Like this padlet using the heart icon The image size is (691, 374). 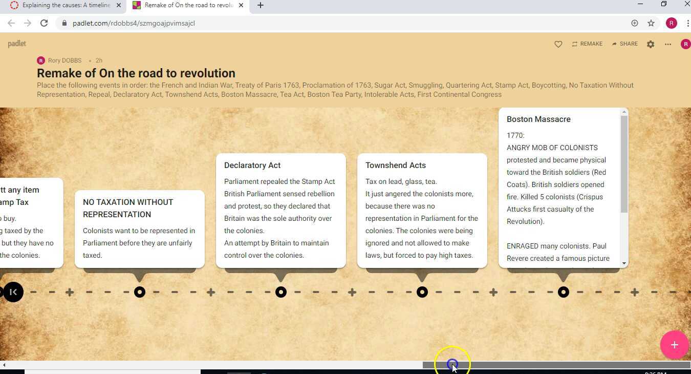point(558,44)
